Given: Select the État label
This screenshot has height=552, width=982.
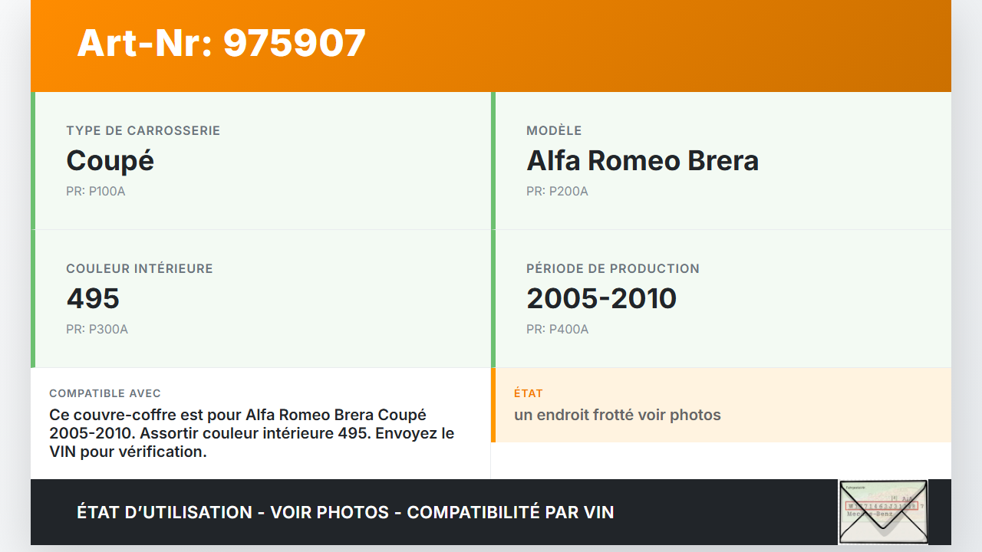Looking at the screenshot, I should coord(528,393).
